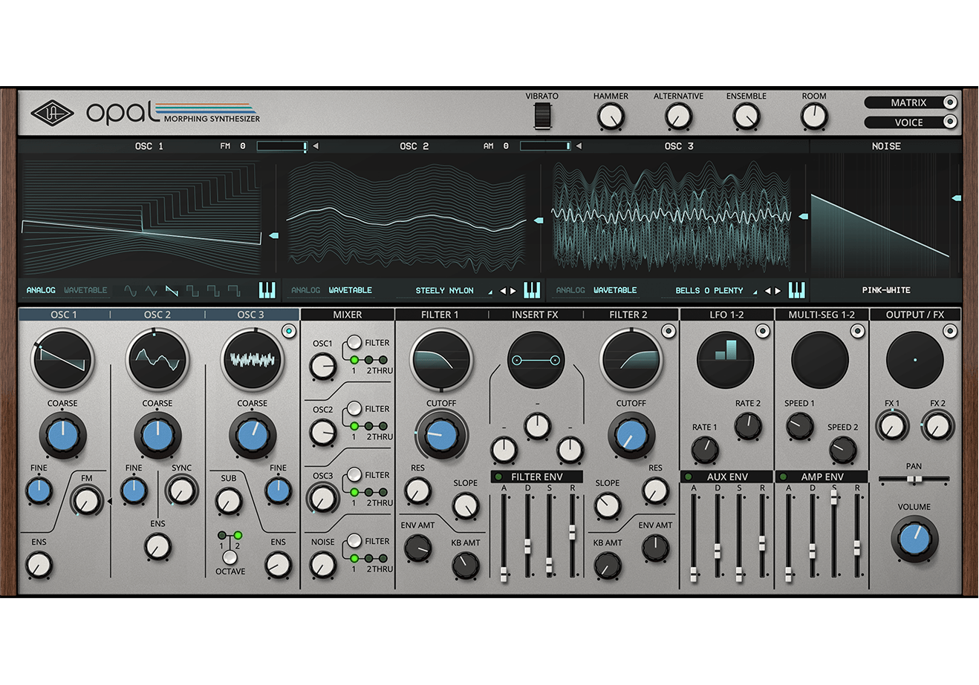979x685 pixels.
Task: Select the triangle waveform icon for OSC 1
Action: coord(152,290)
